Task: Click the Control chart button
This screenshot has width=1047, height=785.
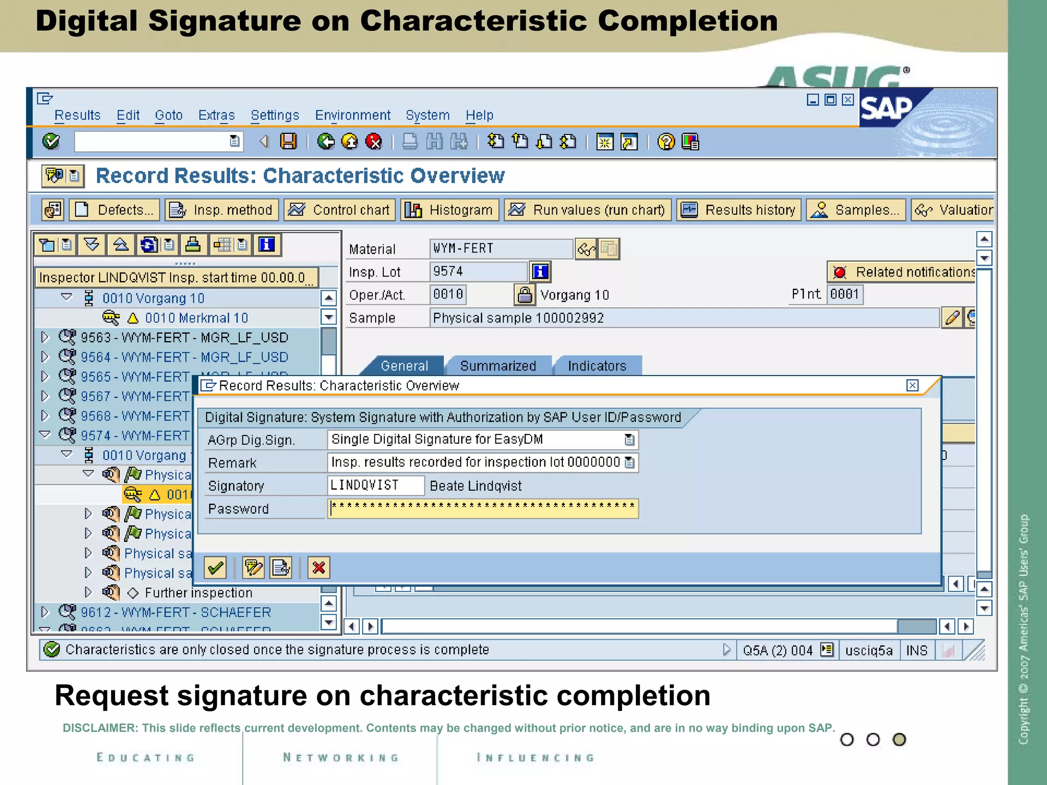Action: pyautogui.click(x=340, y=210)
